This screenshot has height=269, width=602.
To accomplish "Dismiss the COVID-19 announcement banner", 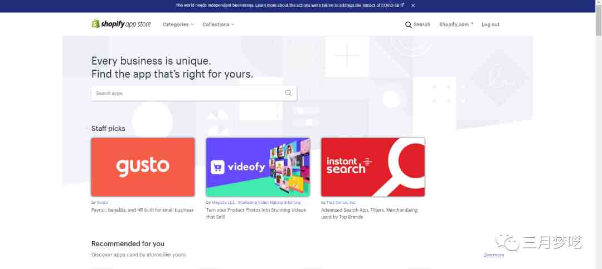I will [x=413, y=6].
